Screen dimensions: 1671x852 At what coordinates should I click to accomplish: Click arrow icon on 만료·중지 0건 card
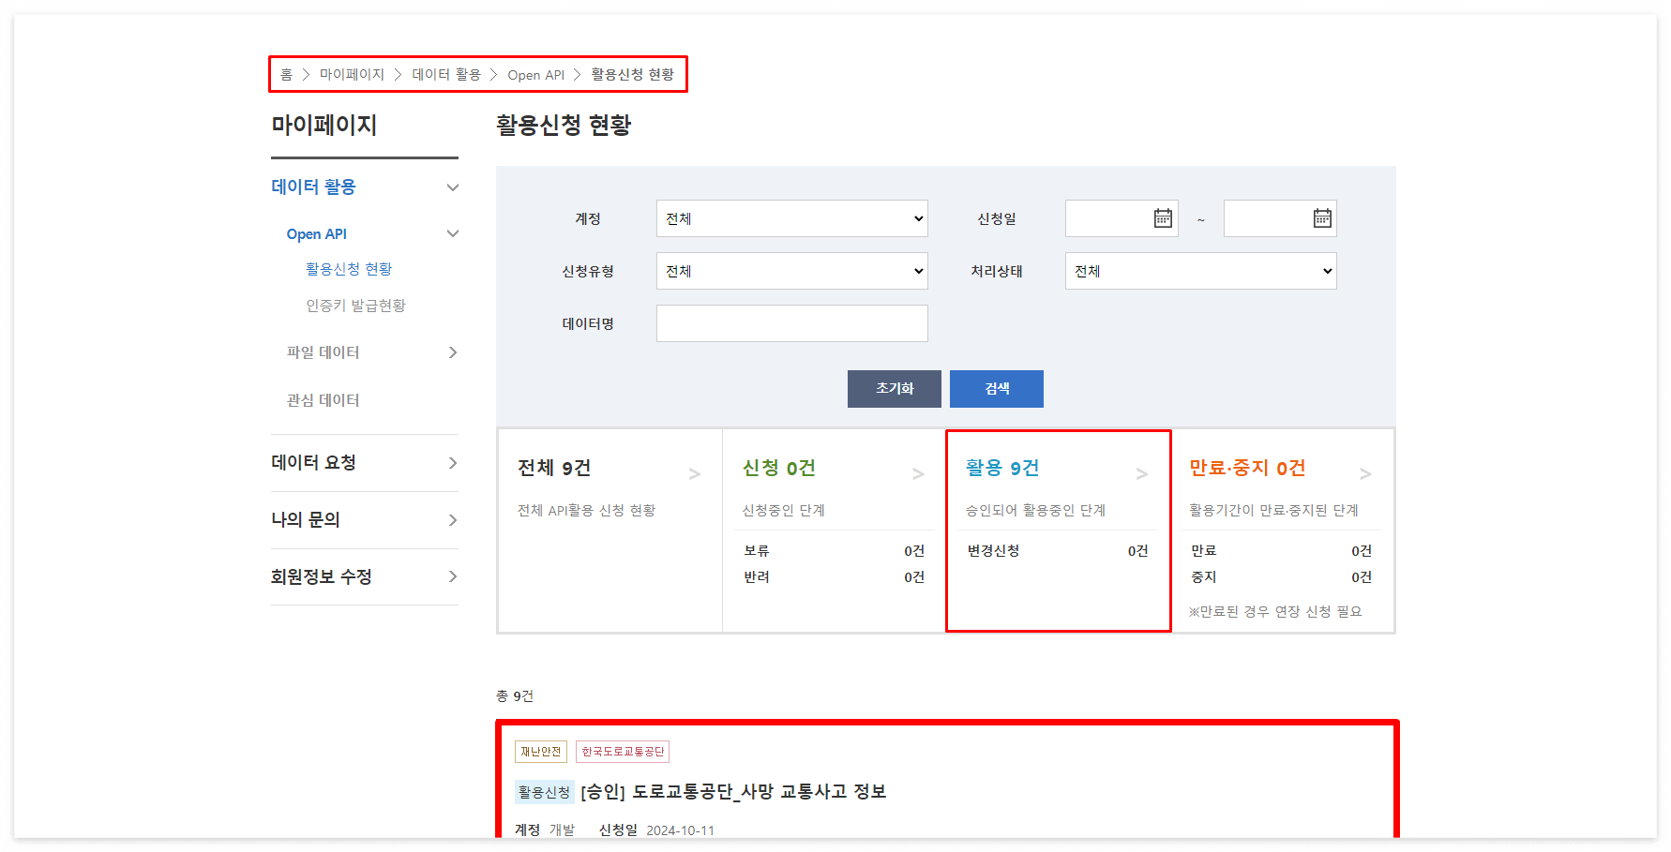click(1365, 474)
